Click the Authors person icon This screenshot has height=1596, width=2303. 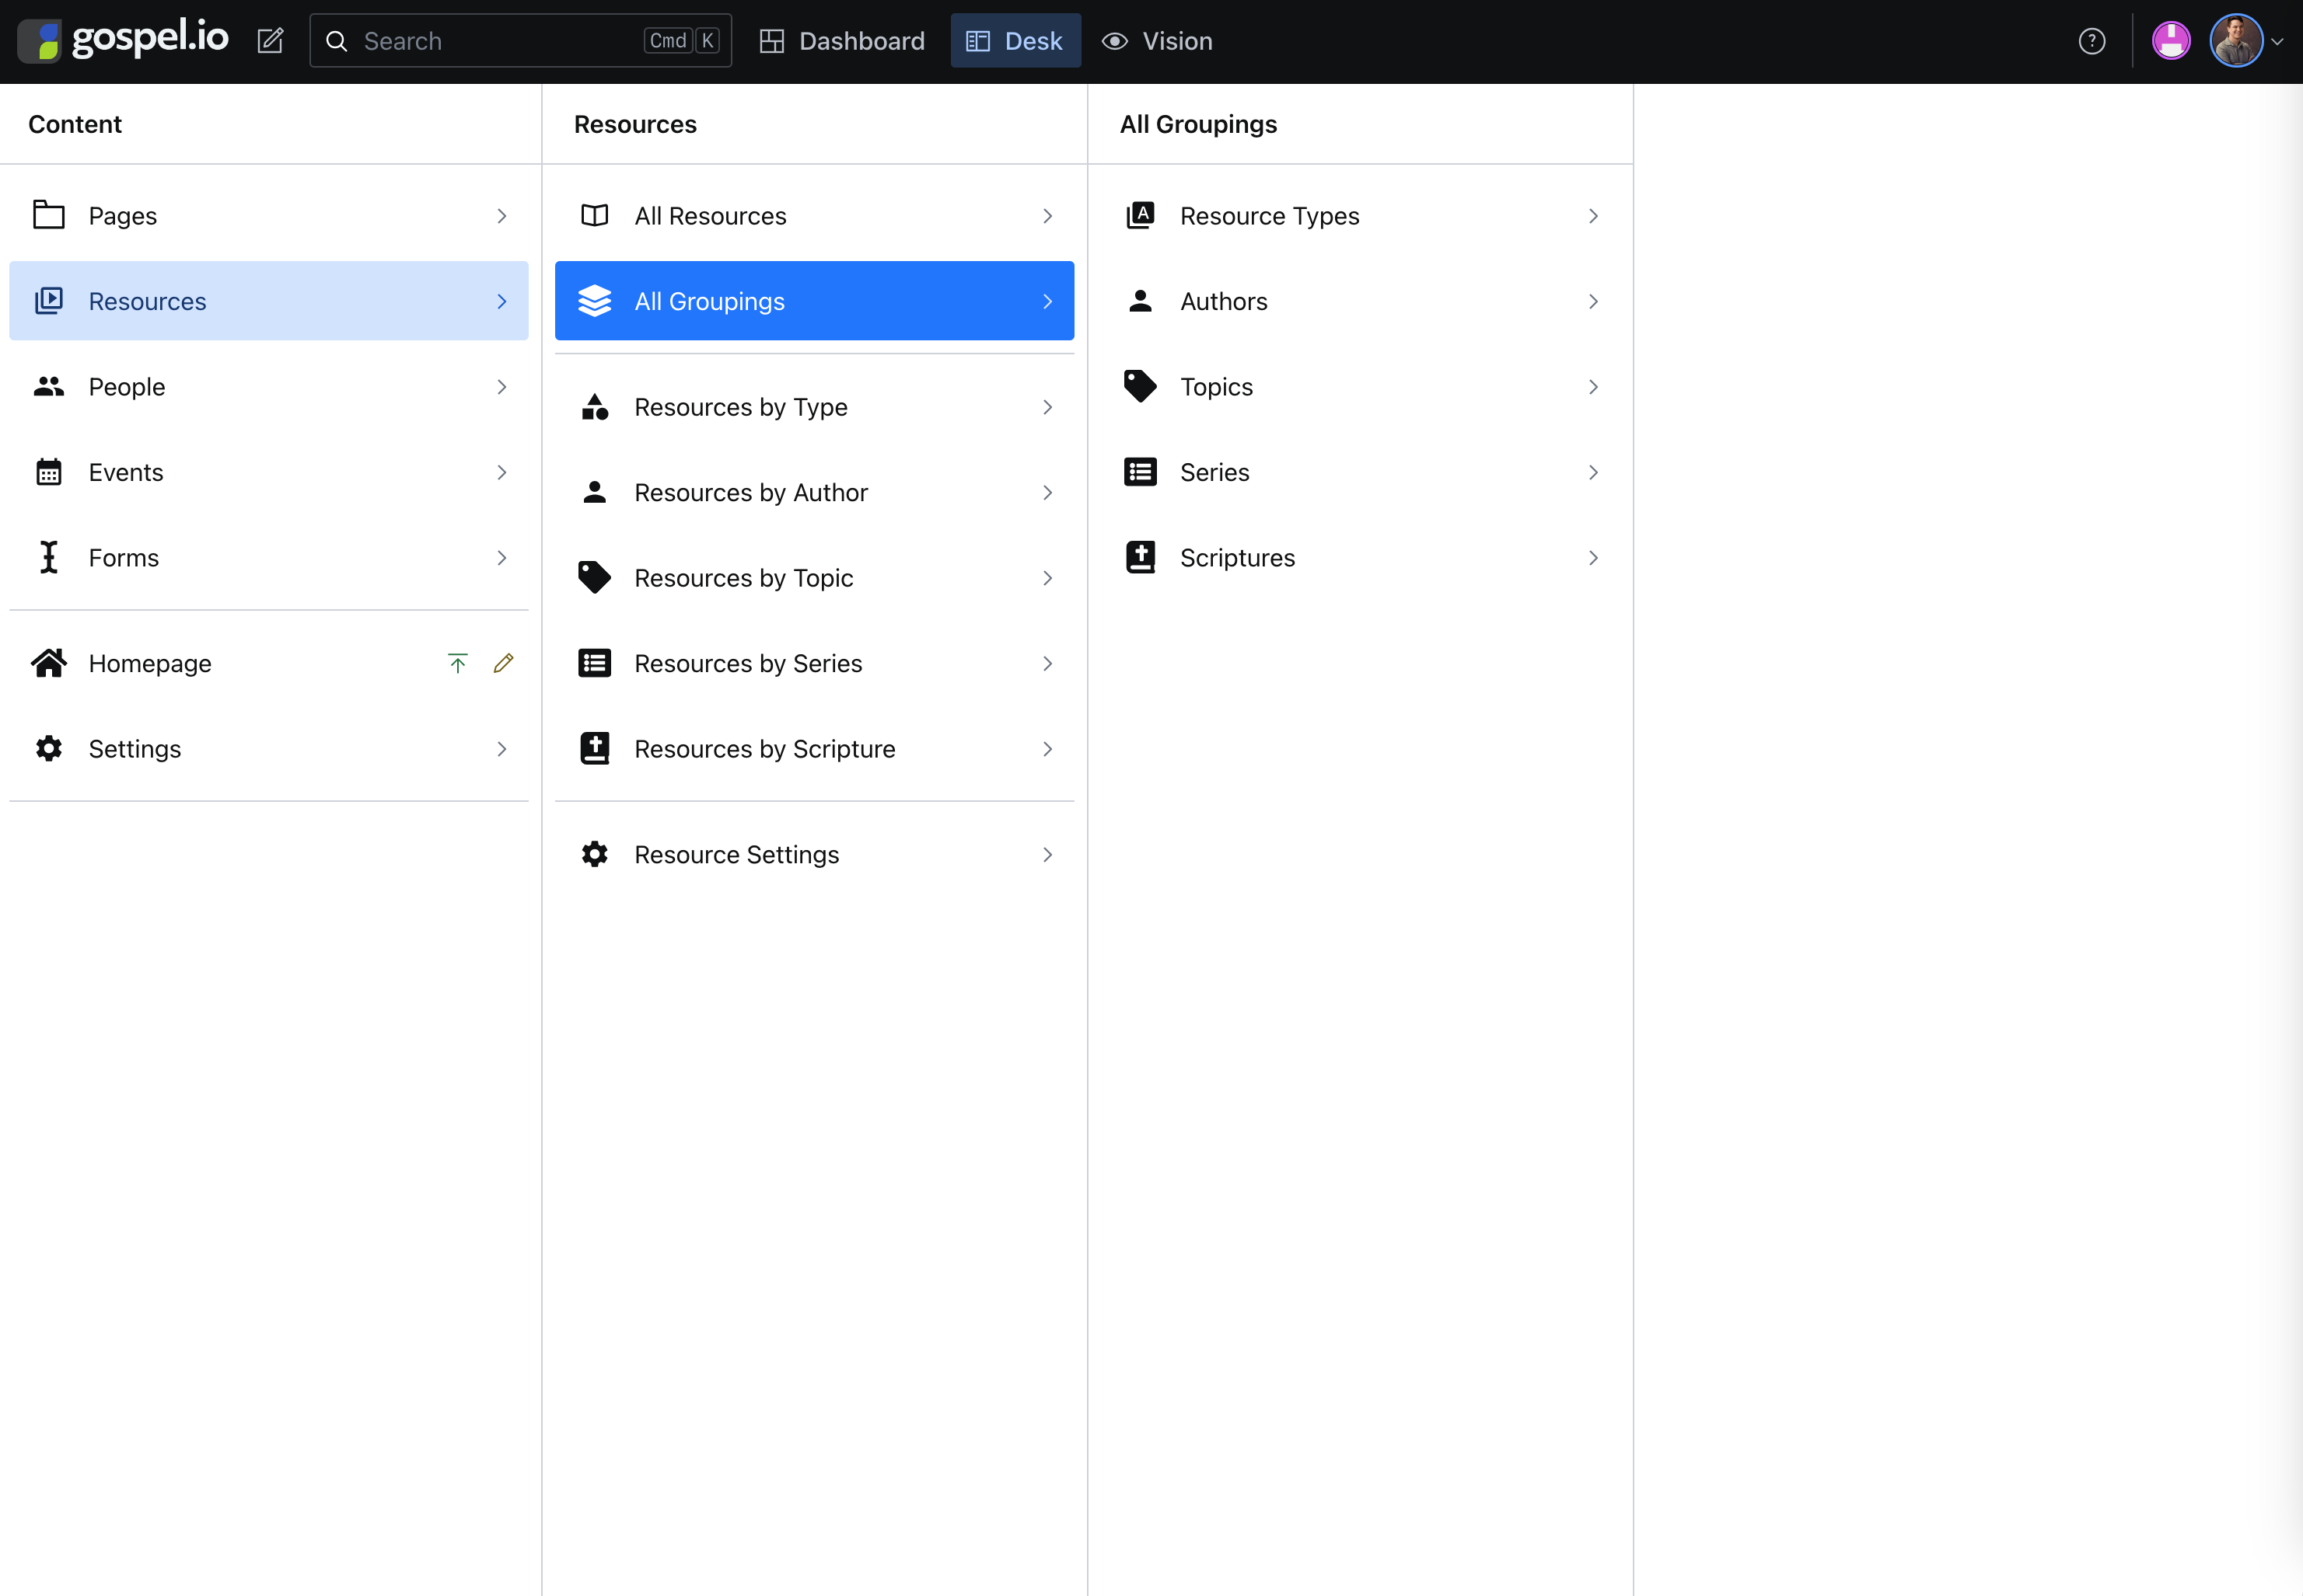tap(1141, 301)
